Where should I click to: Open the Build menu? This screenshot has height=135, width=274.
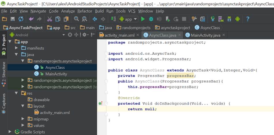tap(99, 11)
